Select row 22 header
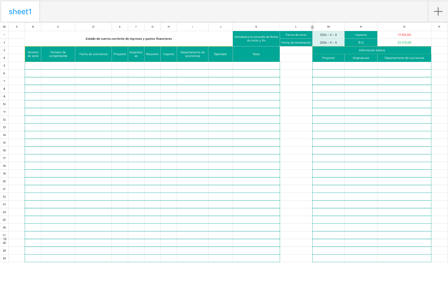This screenshot has height=305, width=448. click(x=4, y=196)
